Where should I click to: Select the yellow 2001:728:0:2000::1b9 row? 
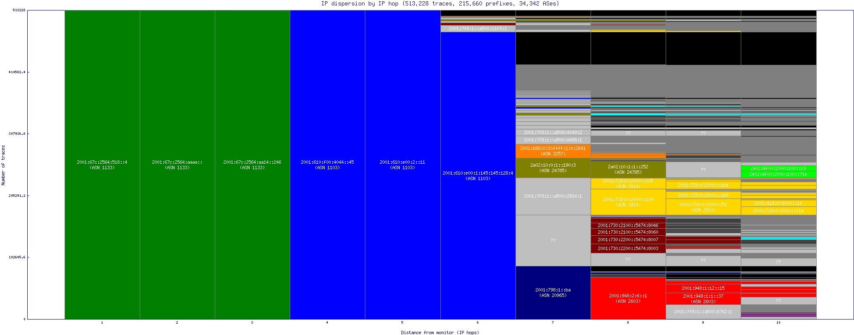[703, 195]
